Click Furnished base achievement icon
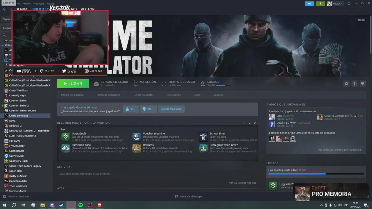This screenshot has height=209, width=372. 65,148
